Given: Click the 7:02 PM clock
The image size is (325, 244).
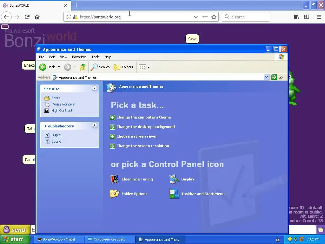Looking at the screenshot, I should [x=313, y=239].
